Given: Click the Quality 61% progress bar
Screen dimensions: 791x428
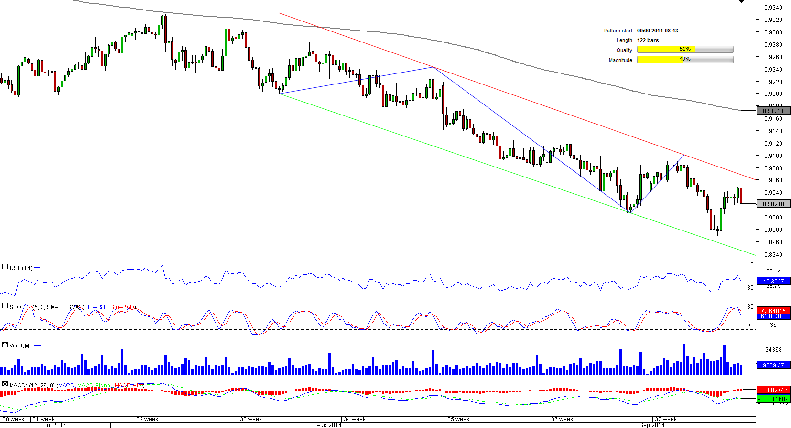Looking at the screenshot, I should point(685,50).
